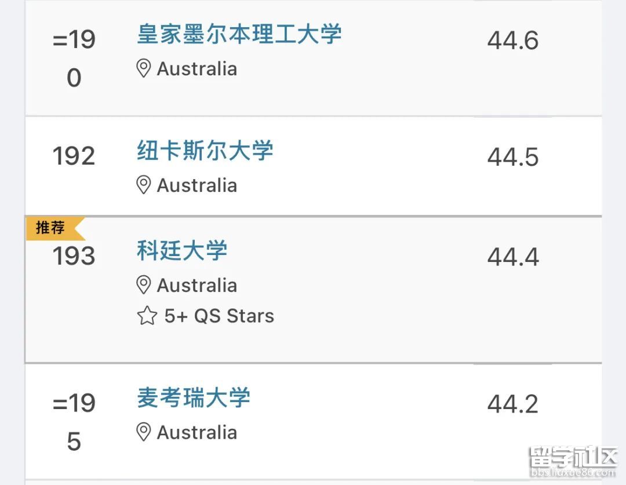Click the 5+ QS Stars label
626x485 pixels.
click(x=219, y=316)
